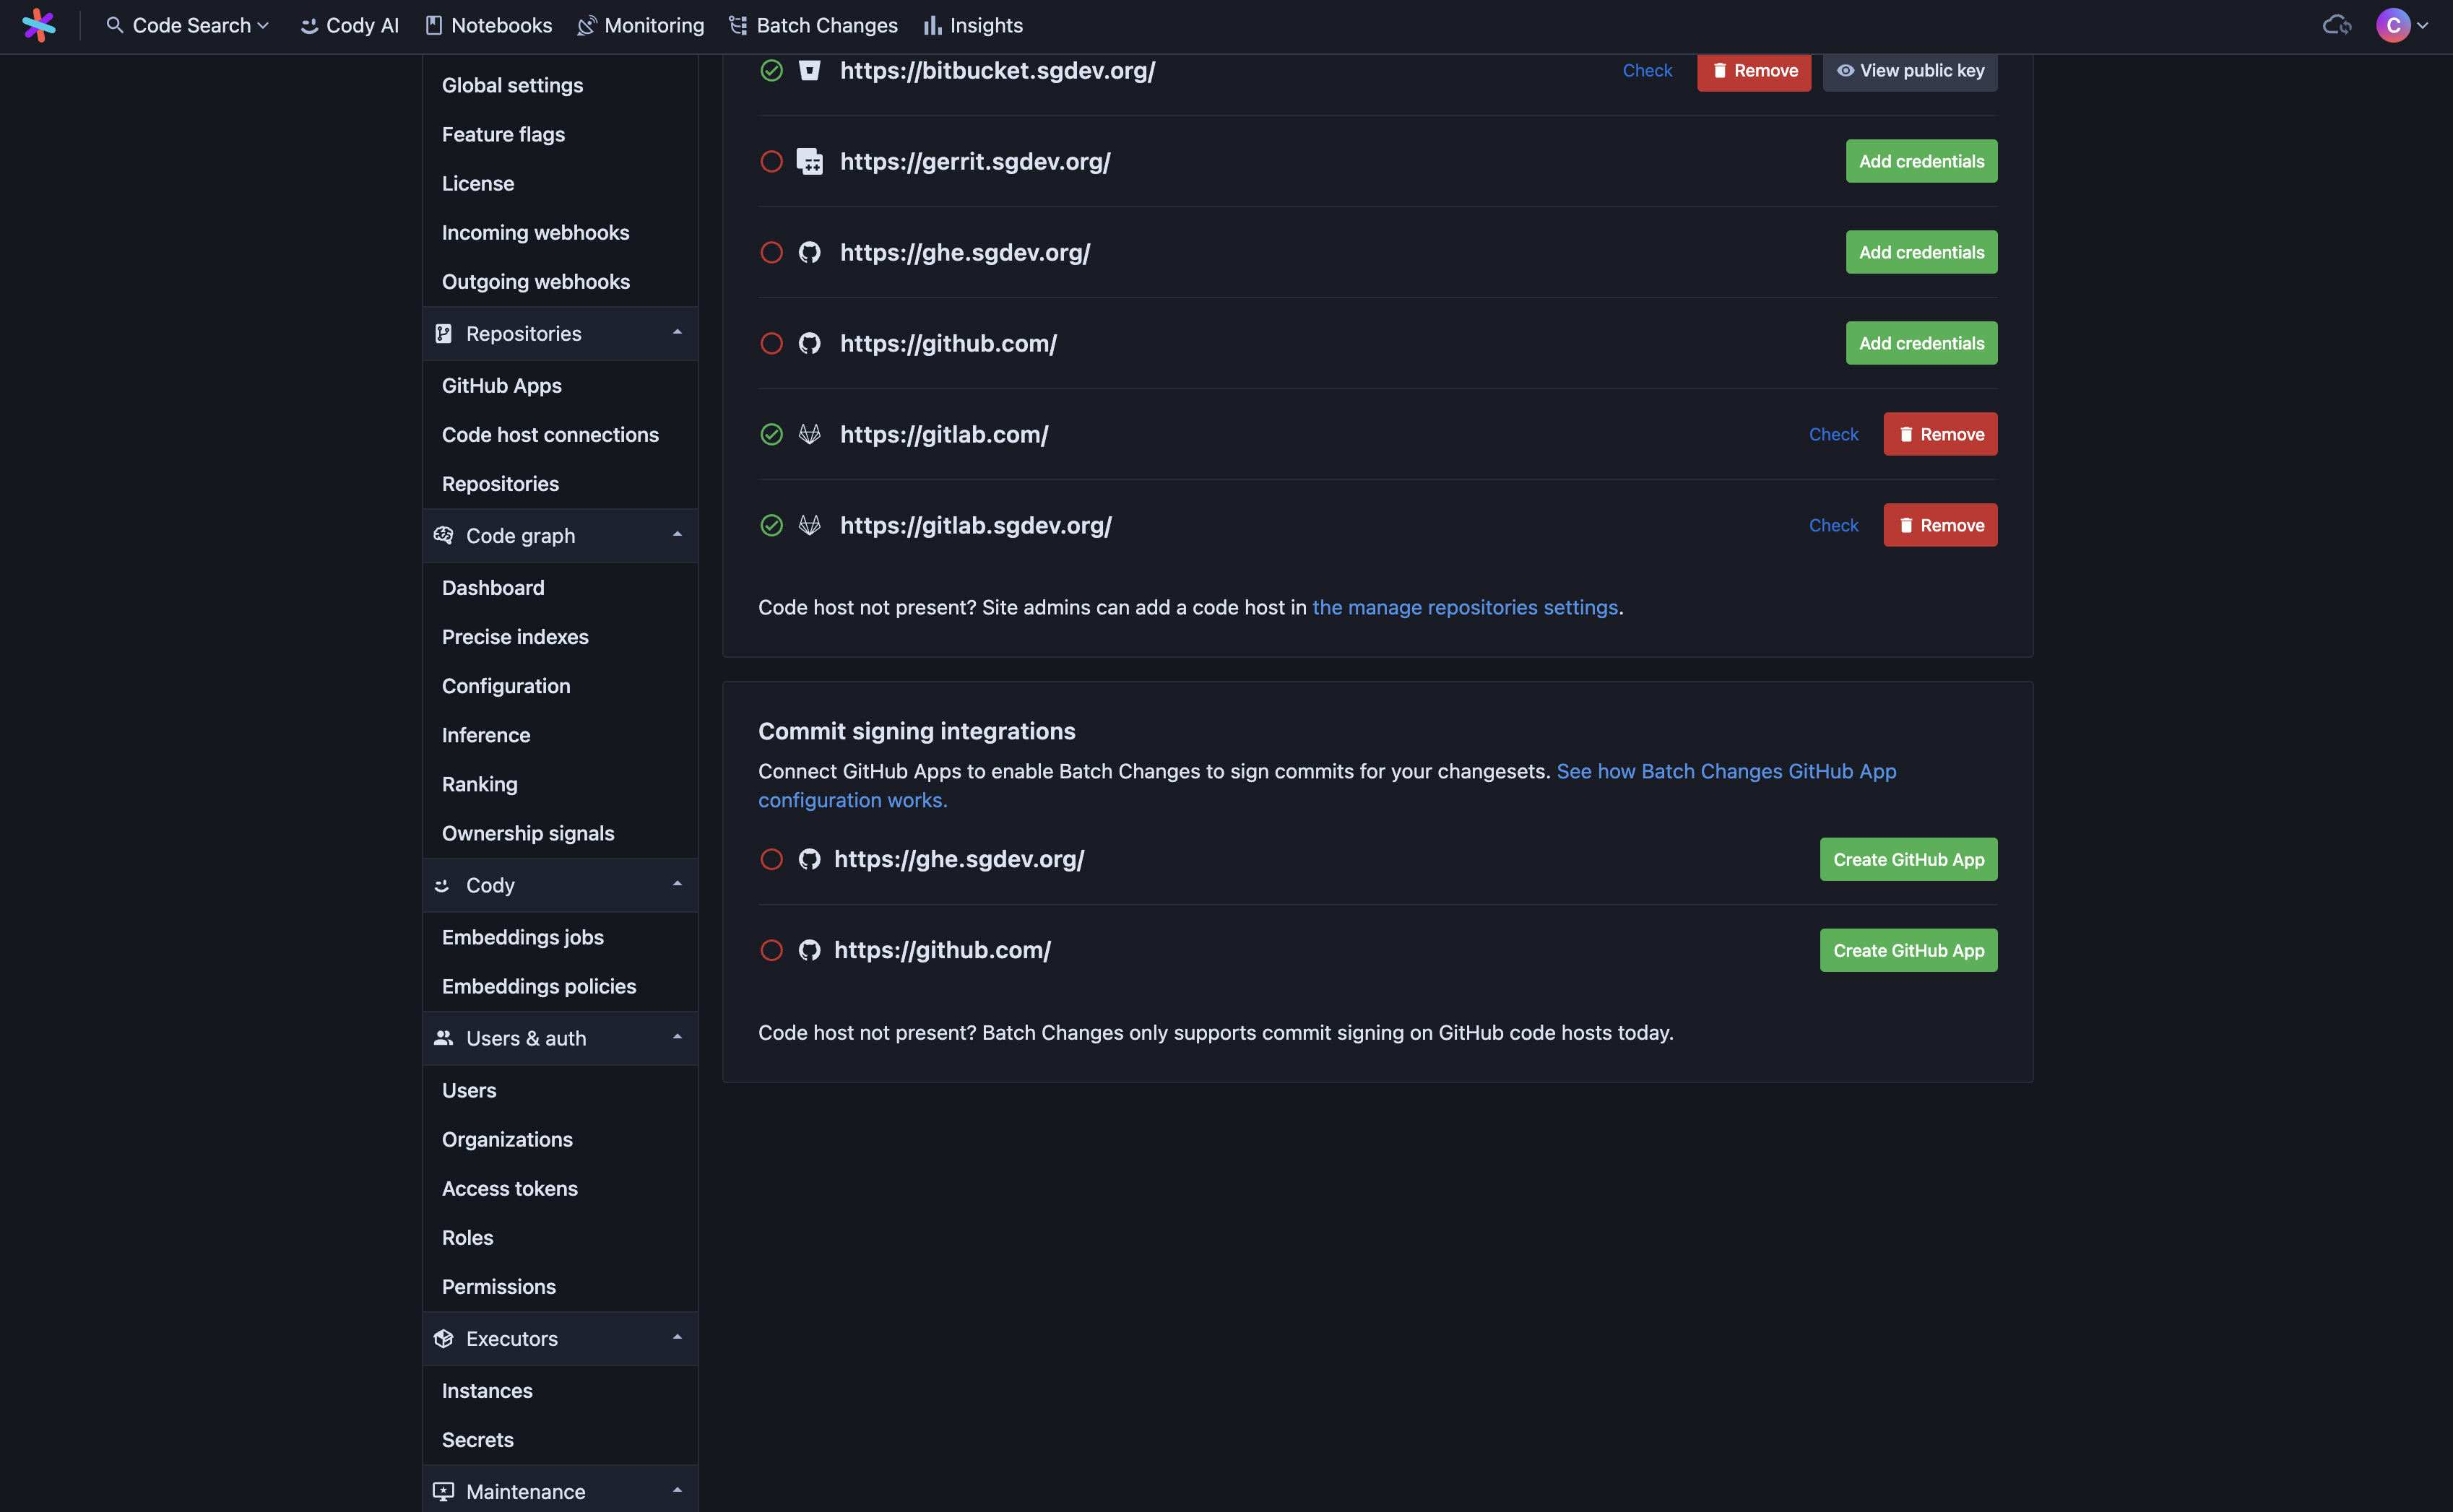Check credentials for gitlab.sgdev.org
This screenshot has width=2453, height=1512.
(1833, 525)
